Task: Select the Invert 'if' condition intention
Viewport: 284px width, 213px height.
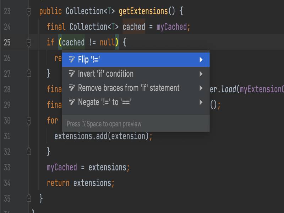Action: coord(106,74)
